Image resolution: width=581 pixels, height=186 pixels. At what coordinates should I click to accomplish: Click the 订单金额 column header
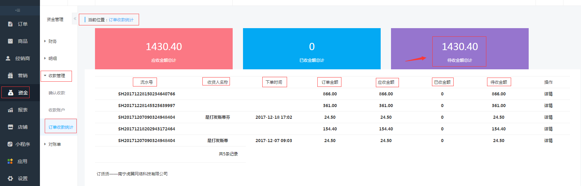coord(330,82)
